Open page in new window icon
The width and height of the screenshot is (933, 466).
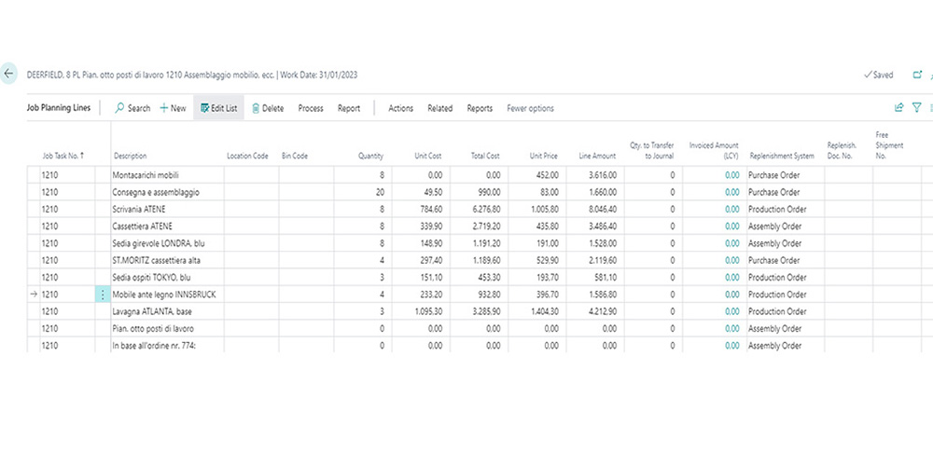(x=916, y=75)
